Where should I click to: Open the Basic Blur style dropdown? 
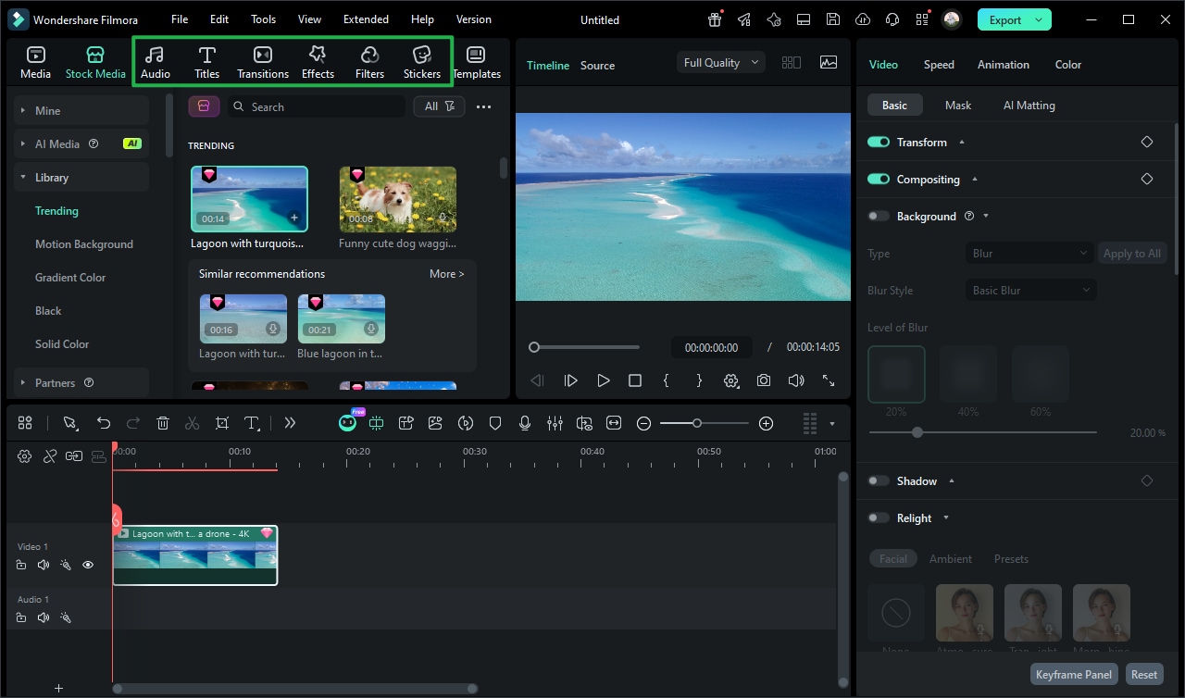click(1030, 290)
